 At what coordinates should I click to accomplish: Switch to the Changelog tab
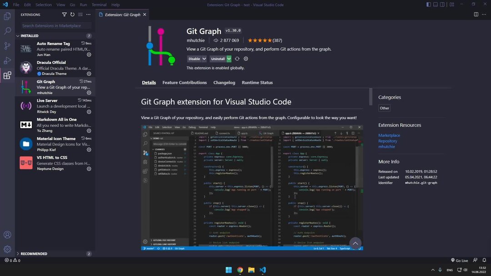224,83
